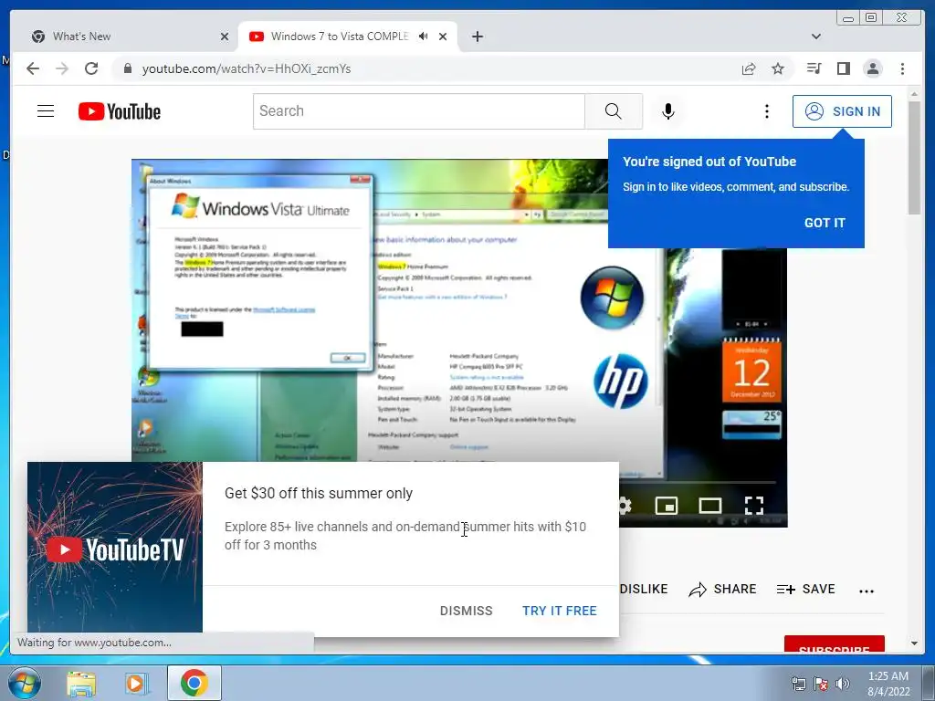The width and height of the screenshot is (935, 701).
Task: Click the scrollbar down arrow
Action: tap(914, 643)
